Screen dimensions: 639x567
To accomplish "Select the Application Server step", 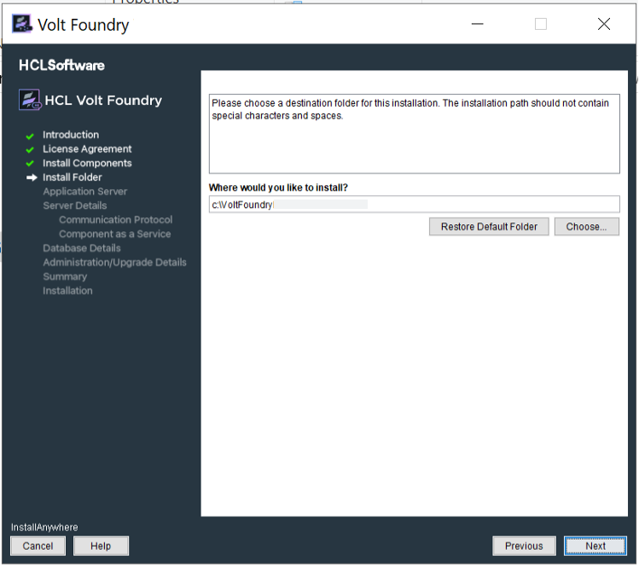I will pyautogui.click(x=85, y=192).
